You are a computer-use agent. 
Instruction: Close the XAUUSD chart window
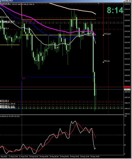pos(130,1)
